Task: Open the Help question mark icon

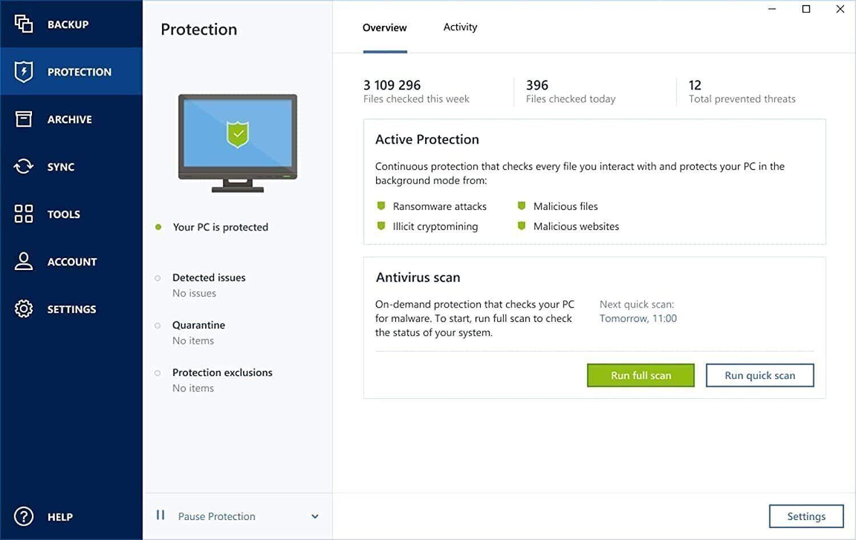Action: click(23, 516)
